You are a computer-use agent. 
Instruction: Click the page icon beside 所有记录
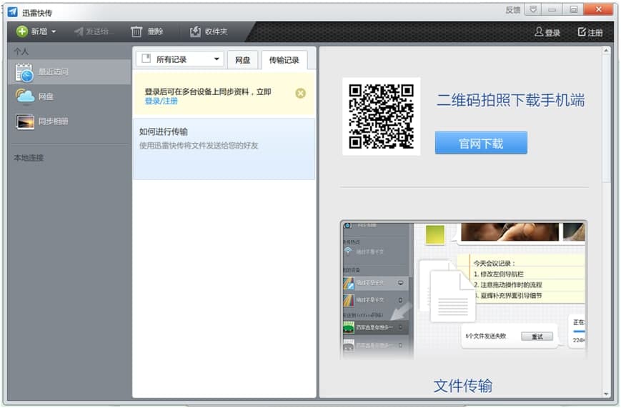click(146, 59)
